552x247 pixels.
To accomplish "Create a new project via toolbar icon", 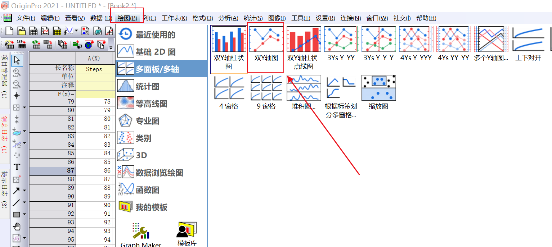I will 9,31.
